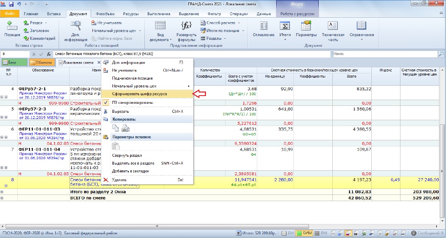Switch to the Физобъем ribbon tab
This screenshot has width=446, height=238.
point(105,14)
